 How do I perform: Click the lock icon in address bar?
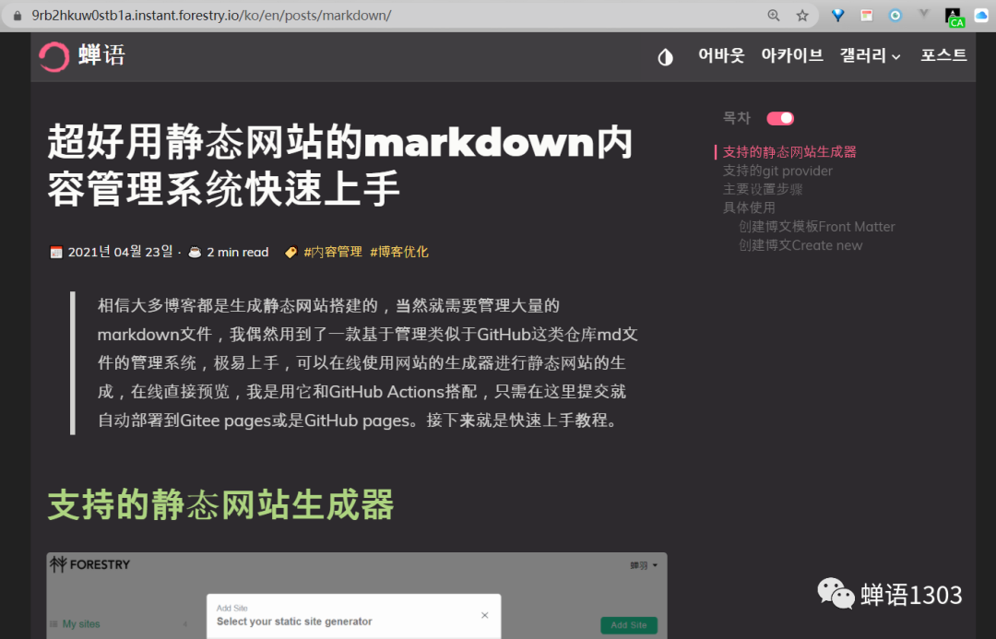click(18, 16)
